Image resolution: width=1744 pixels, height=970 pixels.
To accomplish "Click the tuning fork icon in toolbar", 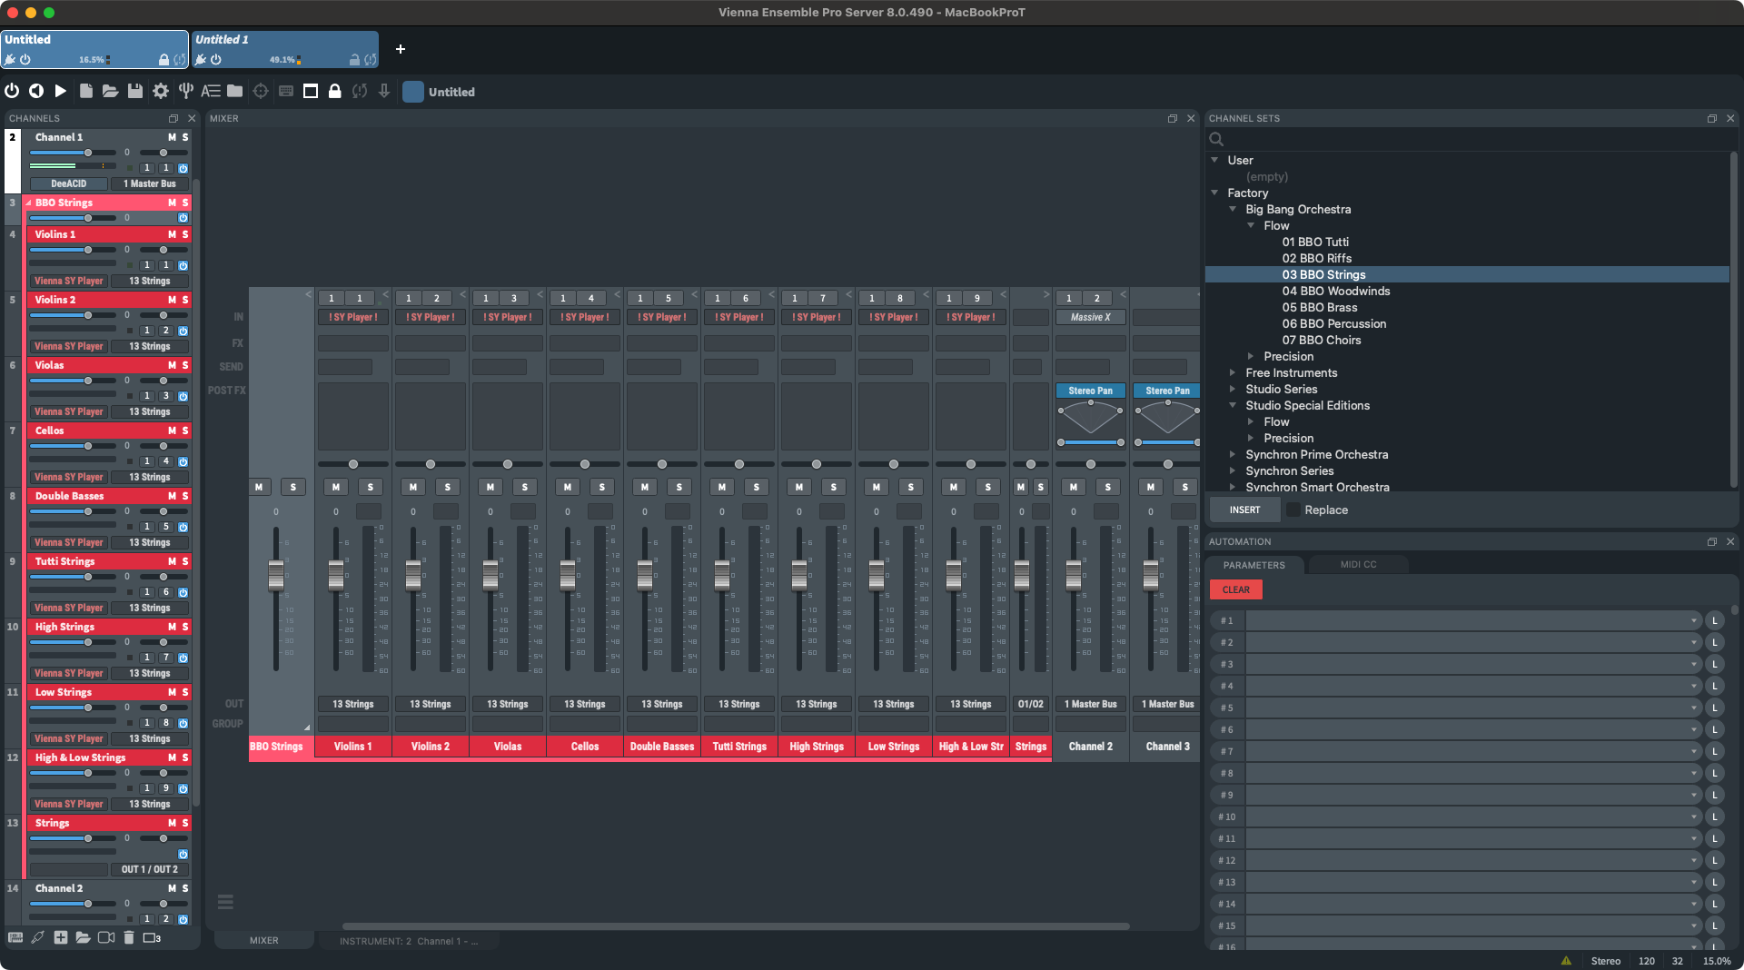I will (185, 91).
